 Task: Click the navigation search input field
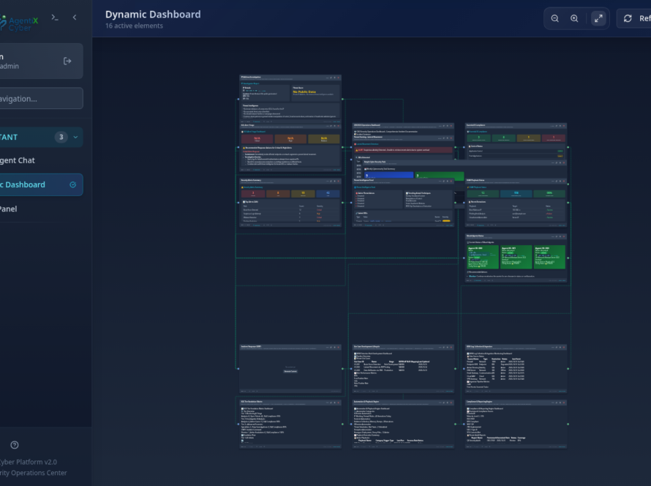tap(40, 98)
